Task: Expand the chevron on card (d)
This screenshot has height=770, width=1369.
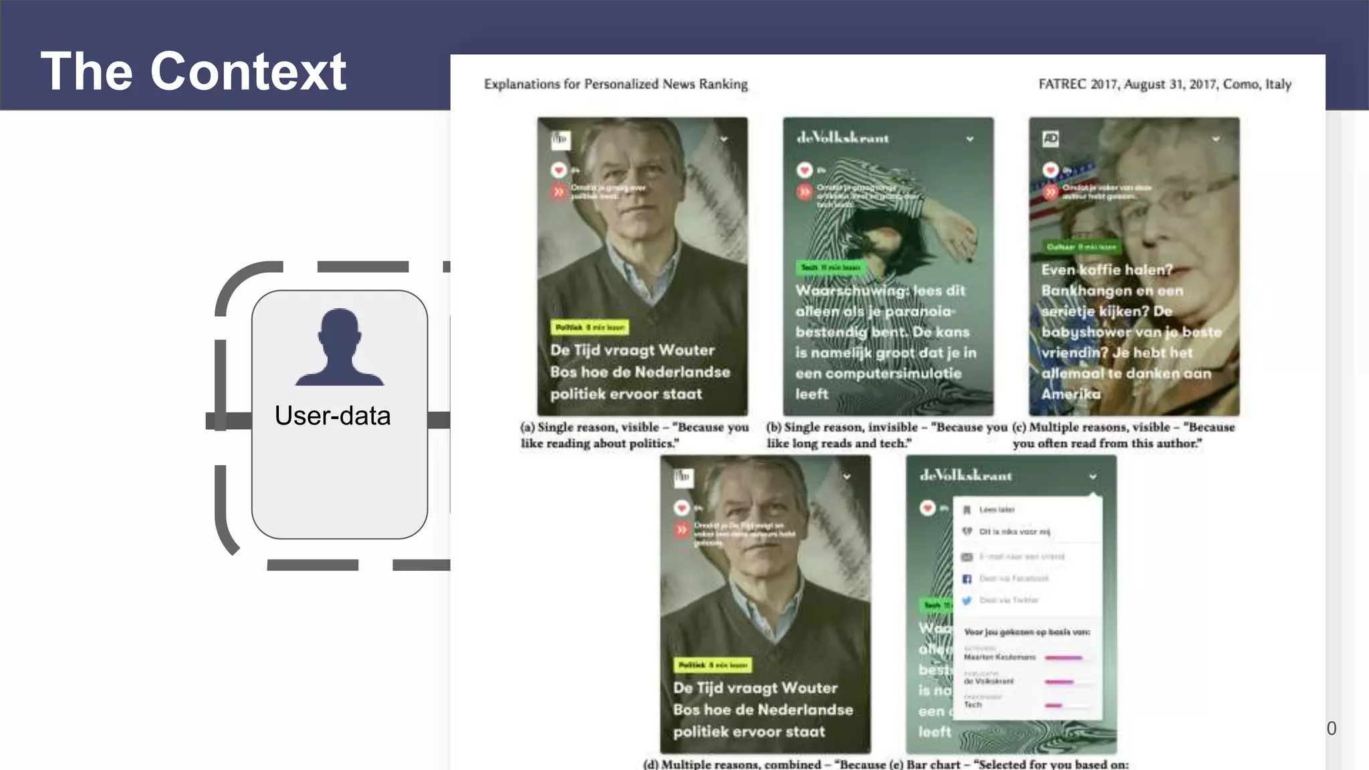Action: click(x=847, y=477)
